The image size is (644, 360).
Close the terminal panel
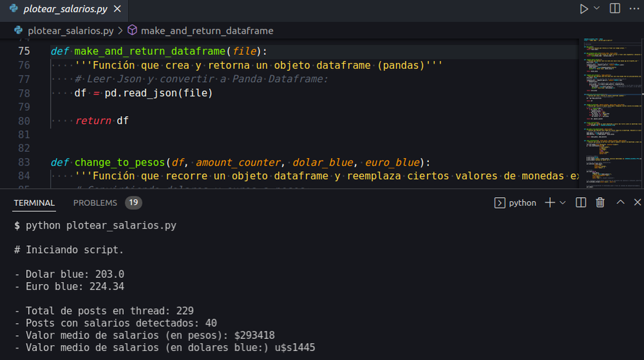coord(637,203)
